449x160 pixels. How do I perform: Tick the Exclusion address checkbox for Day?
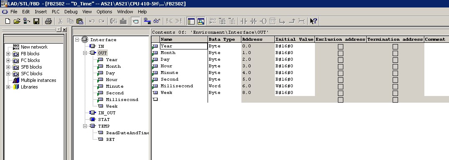[x=340, y=60]
